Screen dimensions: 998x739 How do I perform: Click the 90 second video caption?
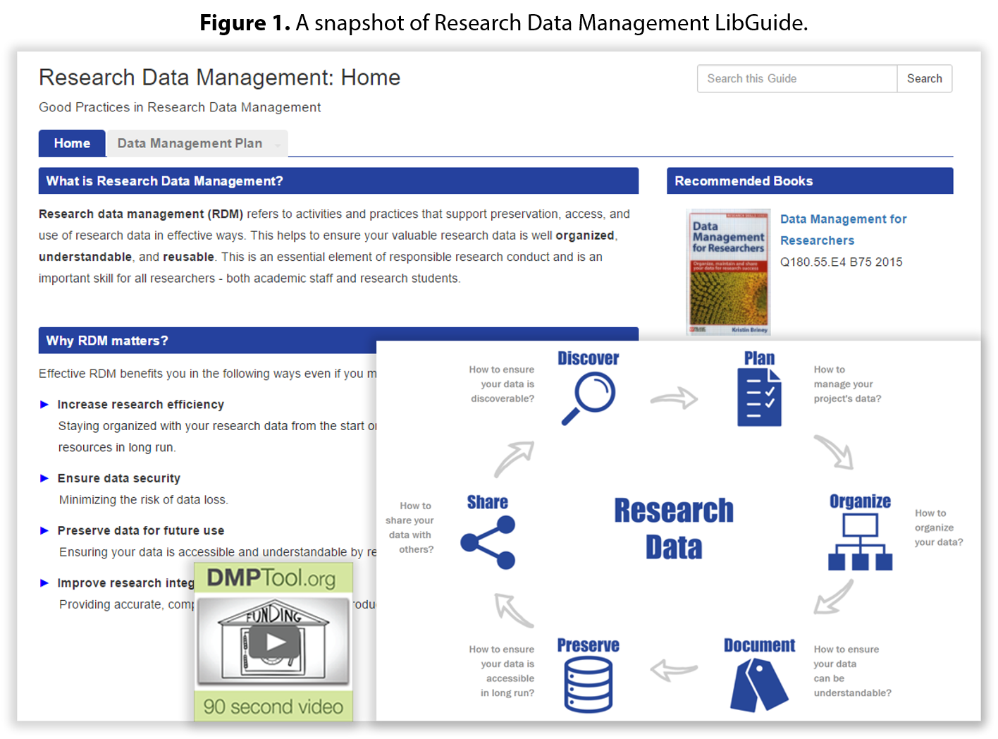273,707
